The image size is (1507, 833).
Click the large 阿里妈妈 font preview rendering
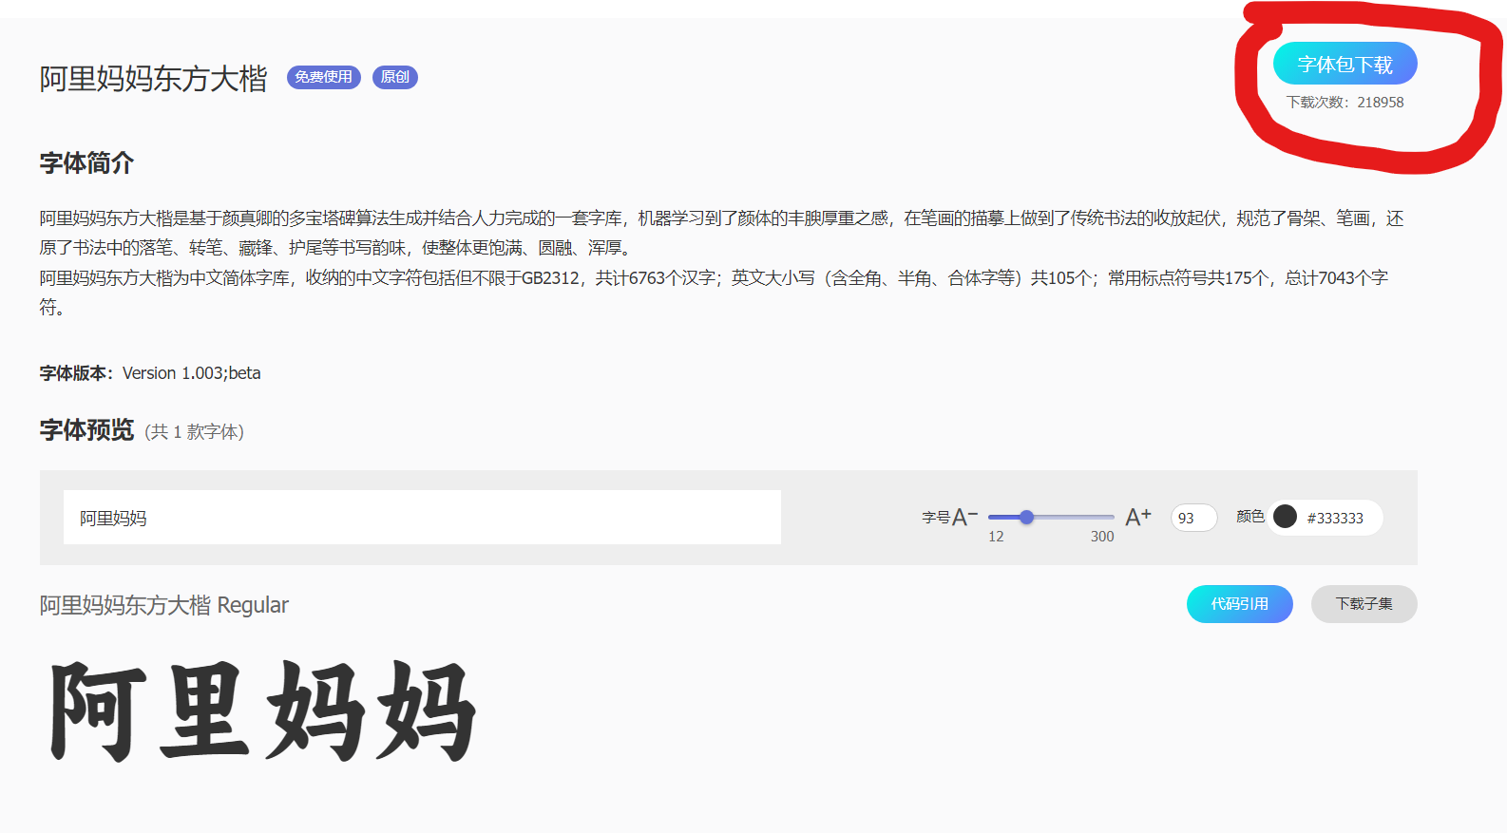[x=262, y=711]
